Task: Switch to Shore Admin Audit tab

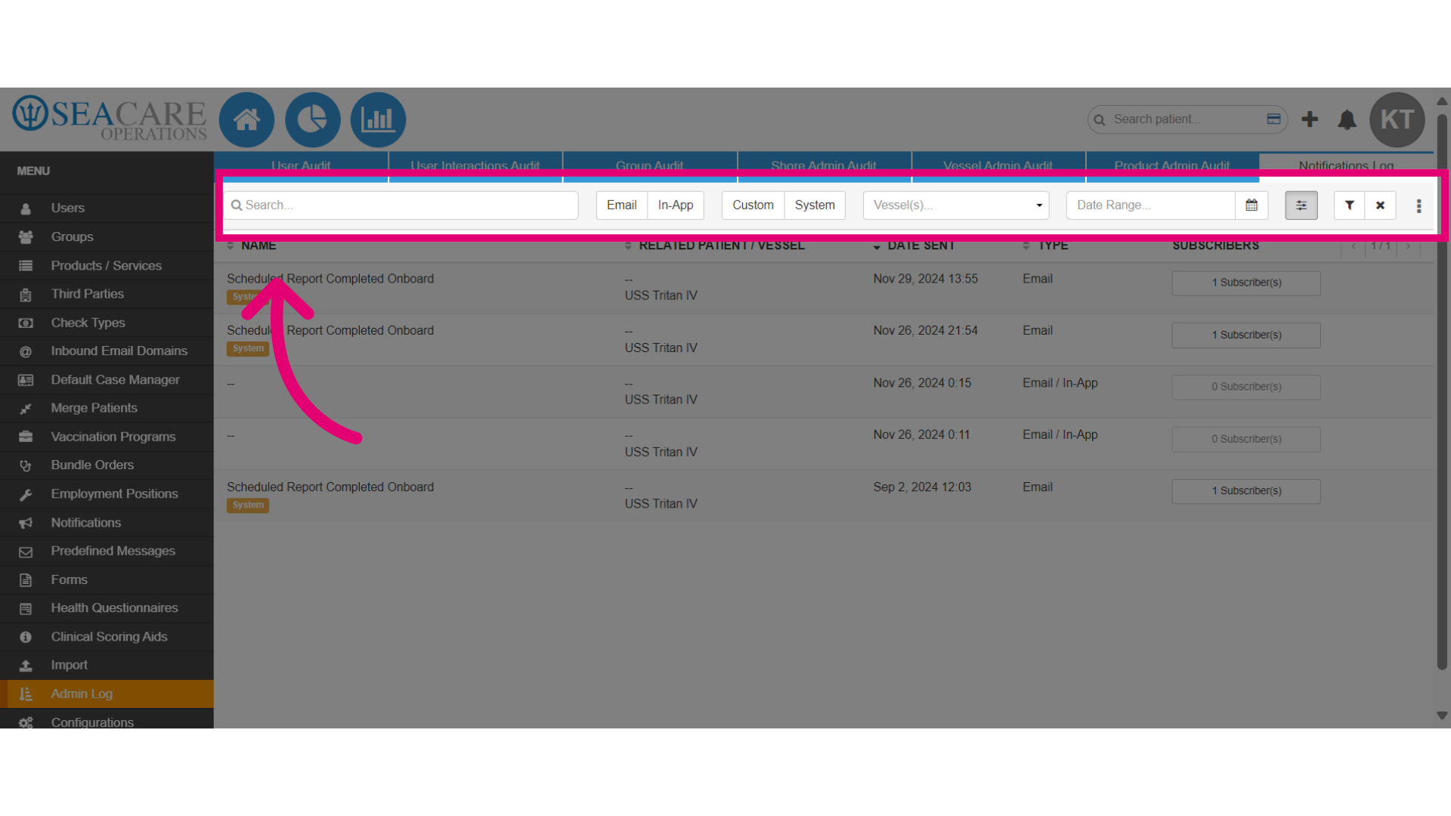Action: pos(824,165)
